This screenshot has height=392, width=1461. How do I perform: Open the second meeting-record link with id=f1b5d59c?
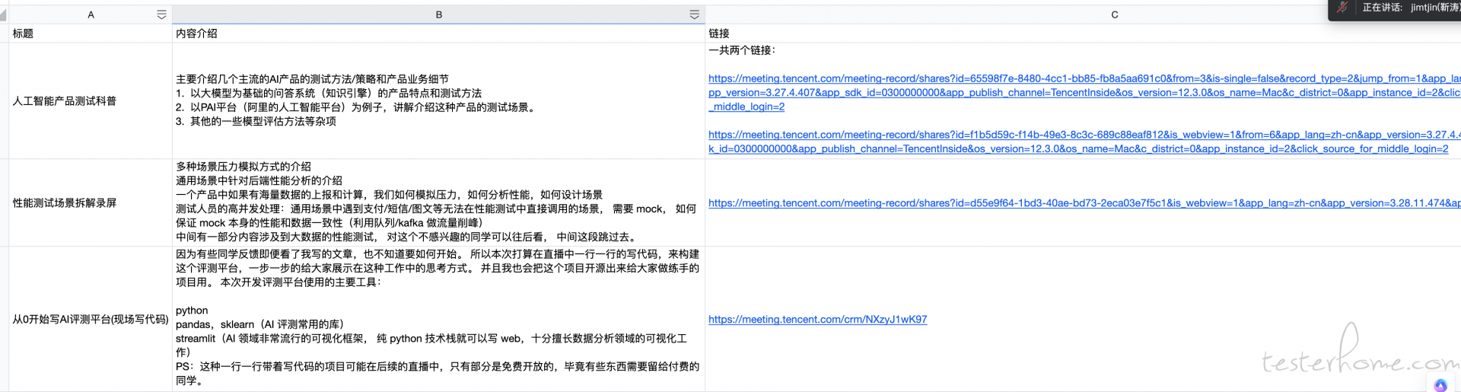pos(1084,142)
